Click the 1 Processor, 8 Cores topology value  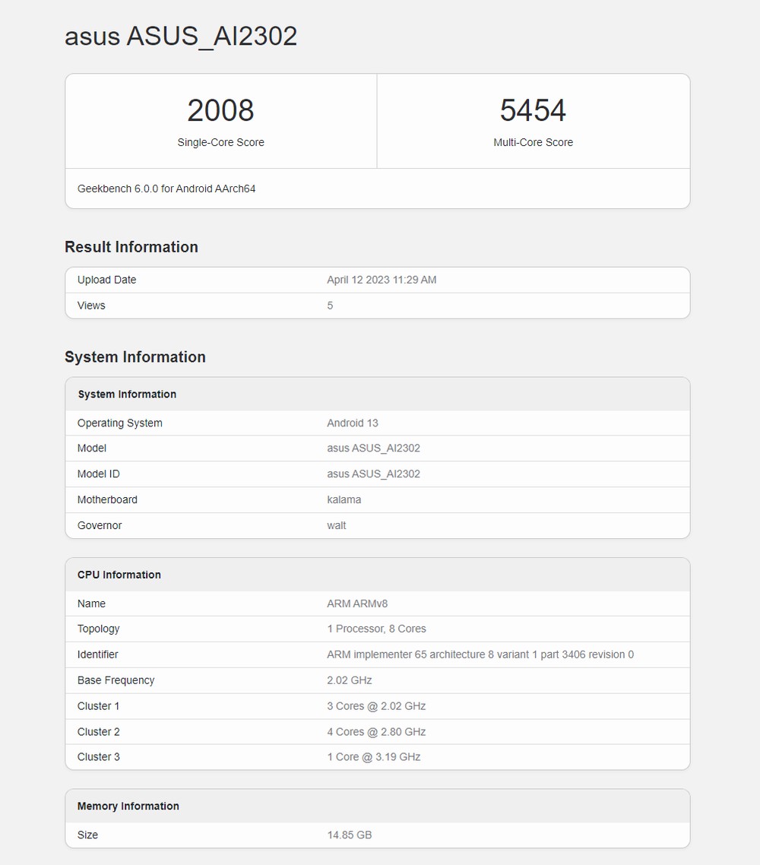pyautogui.click(x=376, y=629)
